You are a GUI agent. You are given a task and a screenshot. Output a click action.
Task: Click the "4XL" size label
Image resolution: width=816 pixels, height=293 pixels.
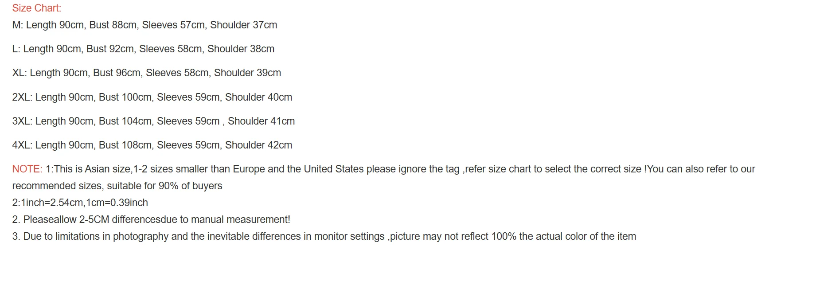point(21,145)
